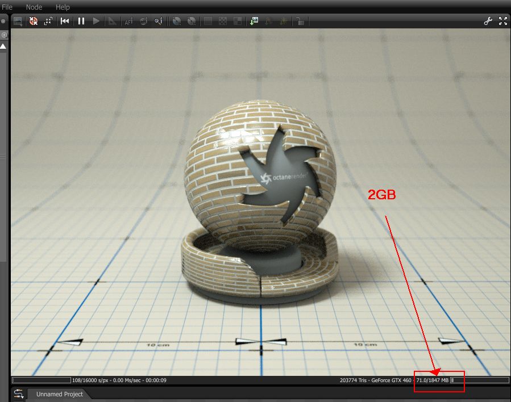
Task: Click the left panel vertical scrollbar
Action: [x=3, y=156]
